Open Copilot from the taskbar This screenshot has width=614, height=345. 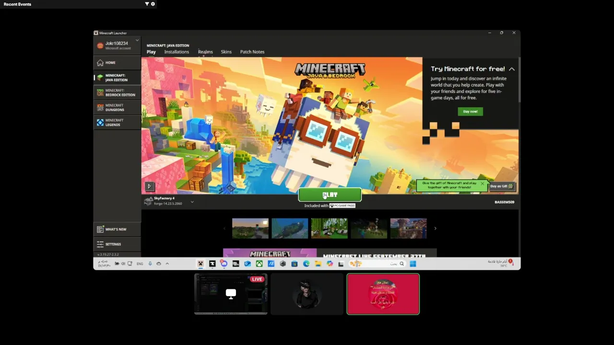(x=330, y=264)
